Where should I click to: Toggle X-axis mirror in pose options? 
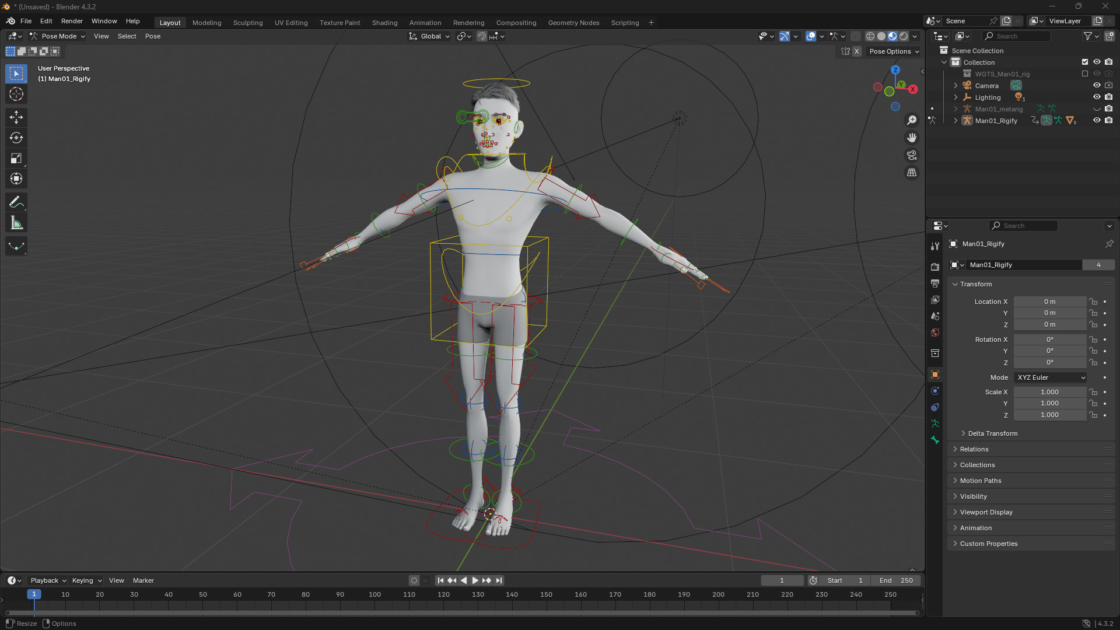point(856,51)
